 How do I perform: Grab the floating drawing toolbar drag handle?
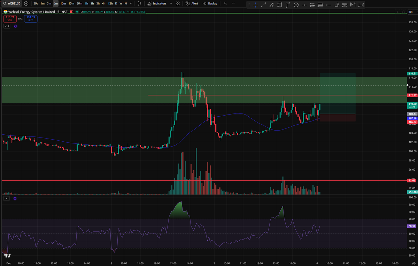coord(249,5)
